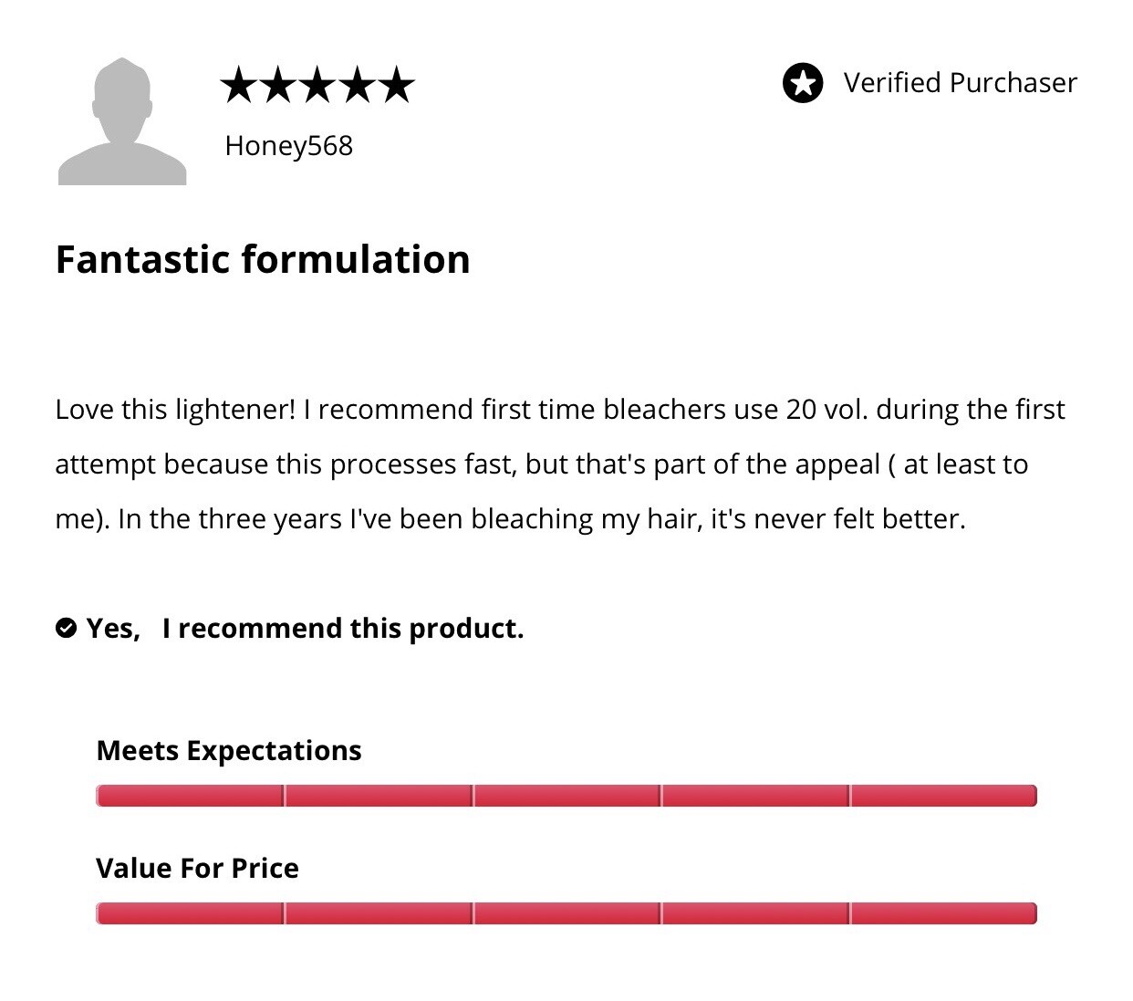Click the second star in the rating
The width and height of the screenshot is (1133, 1001).
point(278,85)
